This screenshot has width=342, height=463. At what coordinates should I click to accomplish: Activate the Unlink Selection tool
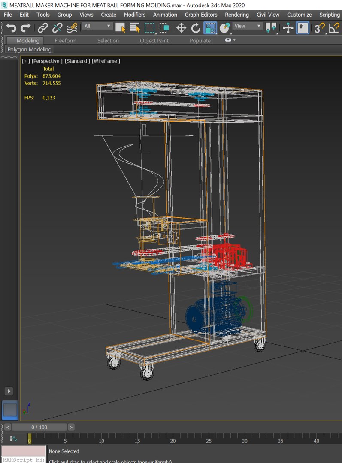[x=57, y=28]
